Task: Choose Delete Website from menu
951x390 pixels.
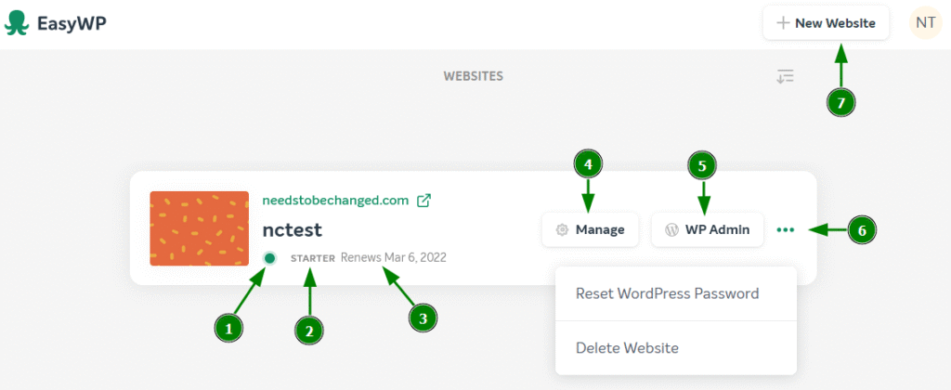Action: pyautogui.click(x=627, y=348)
